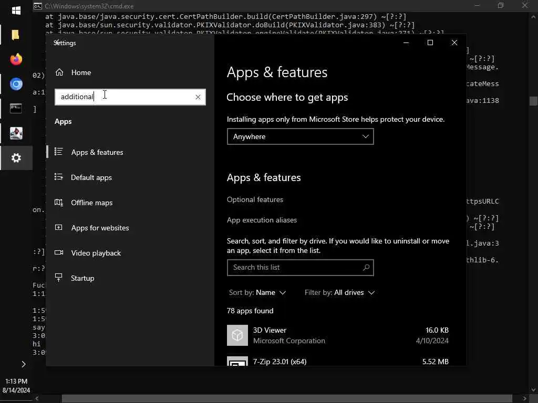538x403 pixels.
Task: Minimize the Settings window
Action: pos(406,43)
